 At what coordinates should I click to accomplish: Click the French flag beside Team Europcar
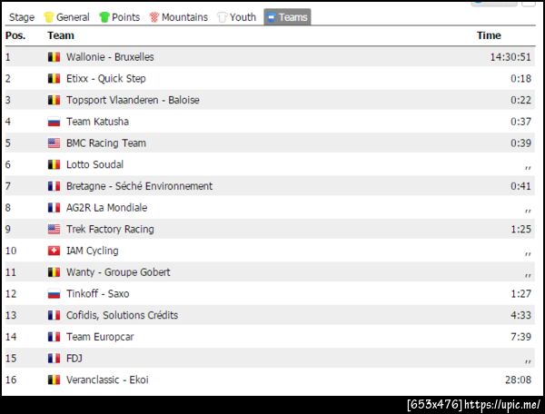click(54, 337)
